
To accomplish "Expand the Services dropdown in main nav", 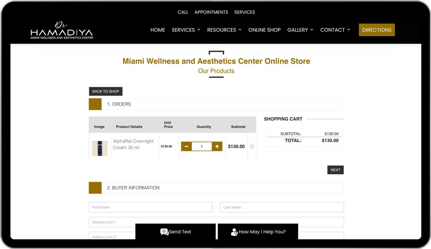I will (186, 30).
